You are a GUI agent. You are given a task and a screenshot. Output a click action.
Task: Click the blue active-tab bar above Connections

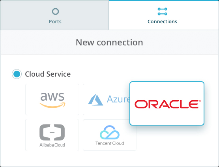164,0
